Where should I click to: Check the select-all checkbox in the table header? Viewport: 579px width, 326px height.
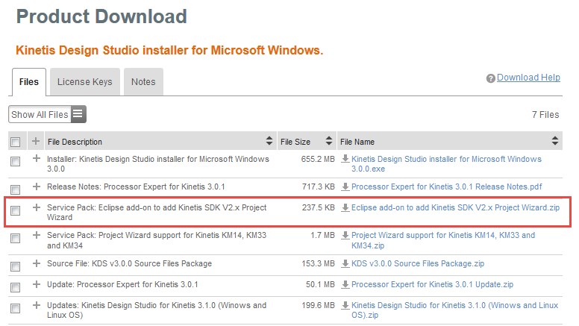pyautogui.click(x=16, y=142)
